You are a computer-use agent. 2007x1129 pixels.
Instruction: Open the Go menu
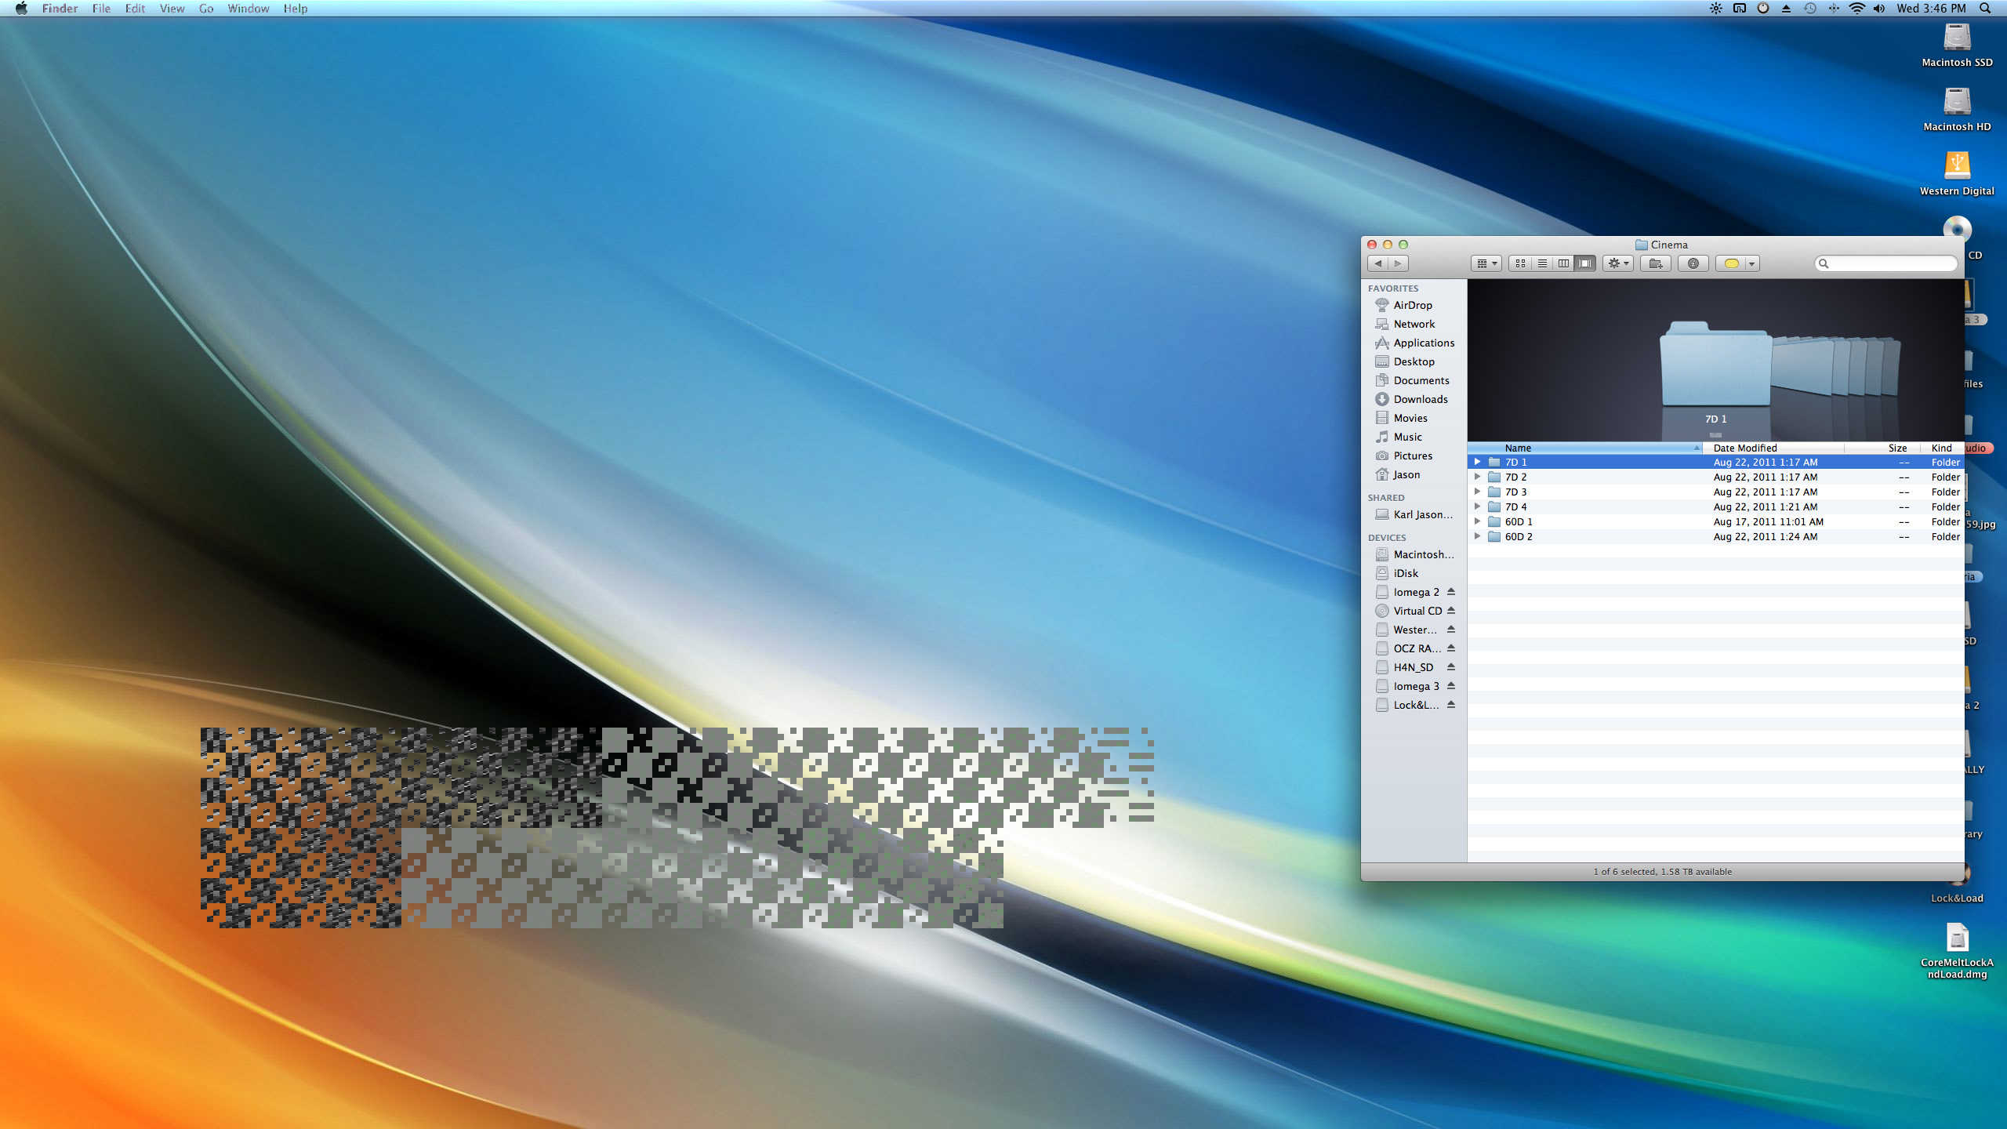click(x=206, y=9)
